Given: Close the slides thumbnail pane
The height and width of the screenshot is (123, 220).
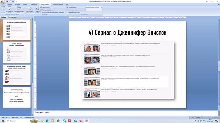Looking at the screenshot, I should point(32,17).
